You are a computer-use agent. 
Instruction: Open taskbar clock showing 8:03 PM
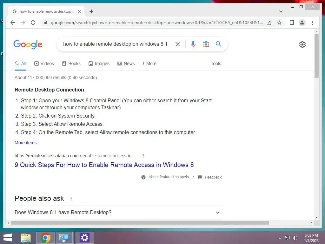click(311, 238)
